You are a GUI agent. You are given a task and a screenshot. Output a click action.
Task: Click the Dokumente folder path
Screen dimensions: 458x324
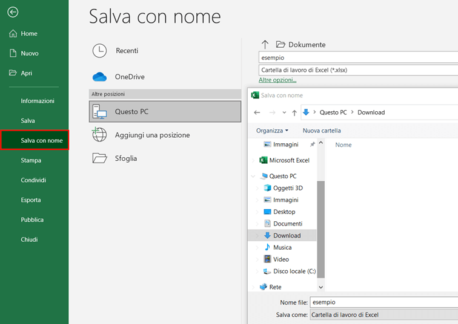tap(301, 45)
